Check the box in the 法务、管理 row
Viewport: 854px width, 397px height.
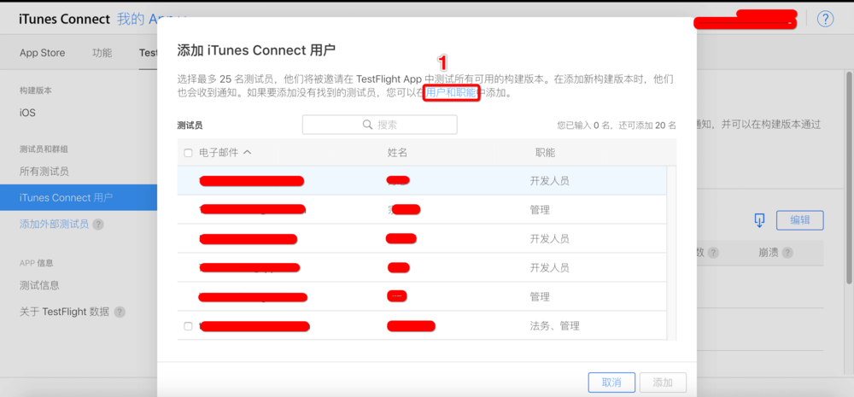[188, 326]
